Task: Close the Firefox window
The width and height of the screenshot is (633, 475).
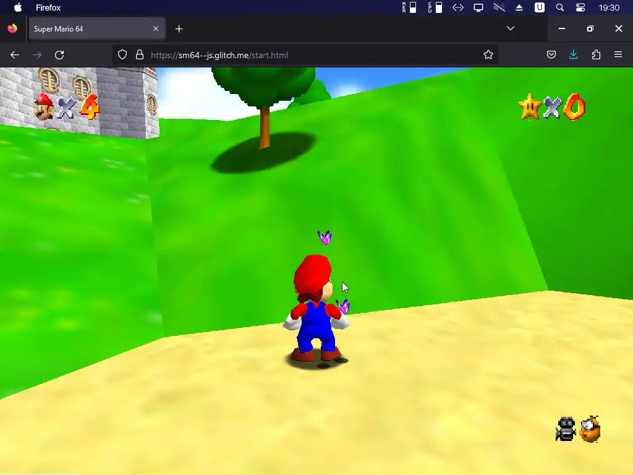Action: pyautogui.click(x=618, y=28)
